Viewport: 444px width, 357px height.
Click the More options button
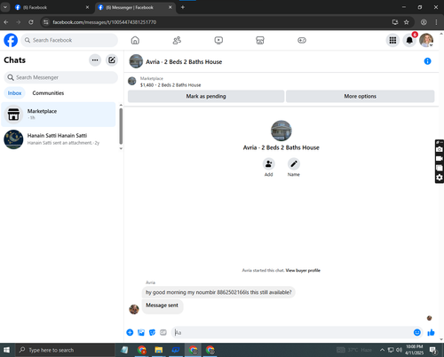[360, 96]
